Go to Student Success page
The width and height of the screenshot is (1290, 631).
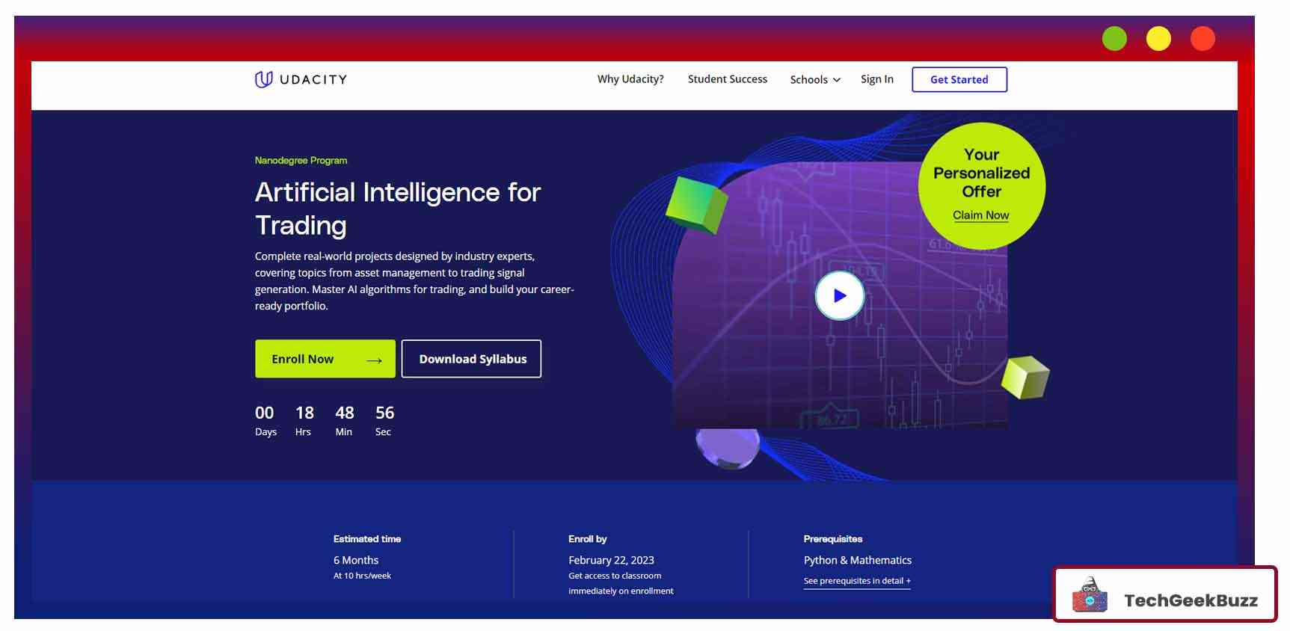727,79
